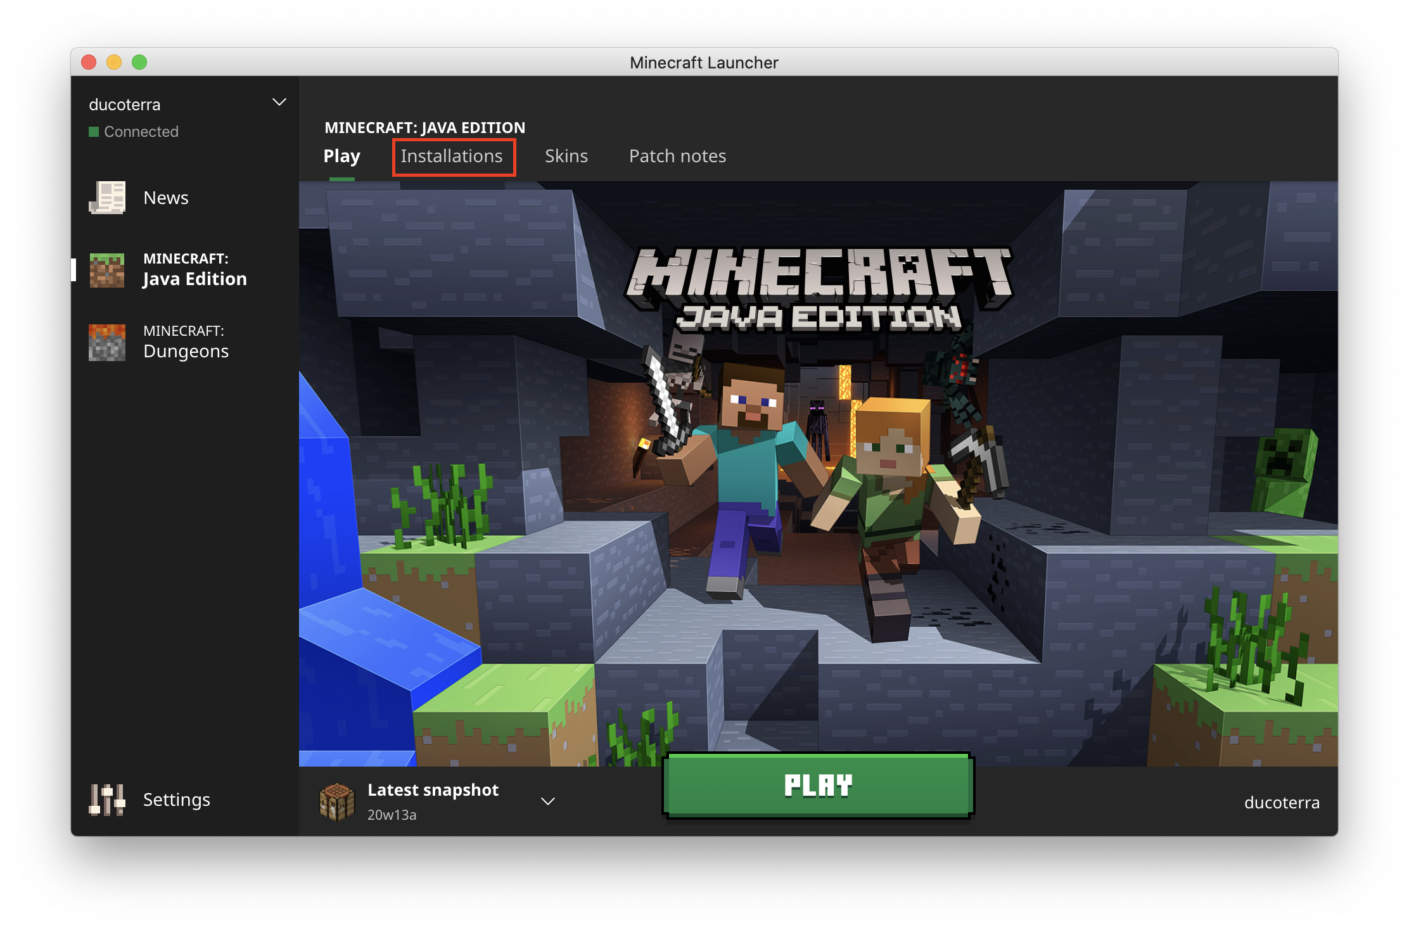Click the News newspaper icon
Viewport: 1409px width, 930px height.
pos(107,198)
